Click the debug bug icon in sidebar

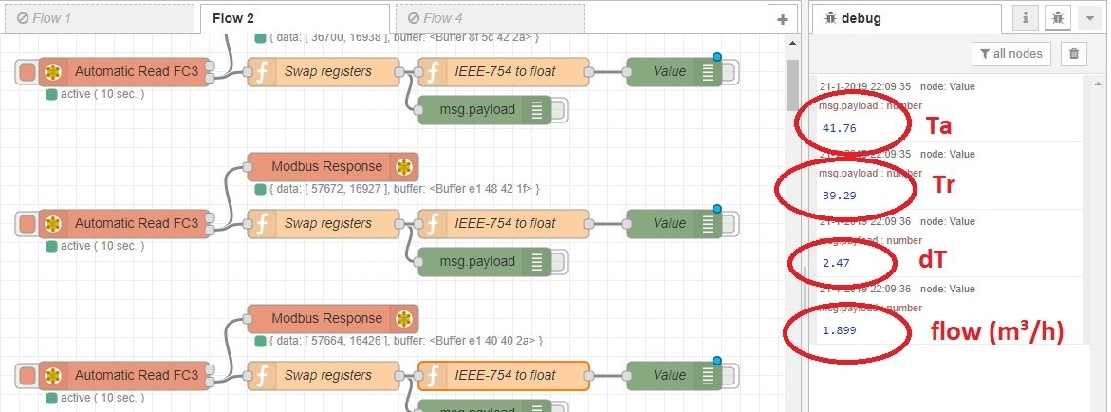[x=1056, y=18]
